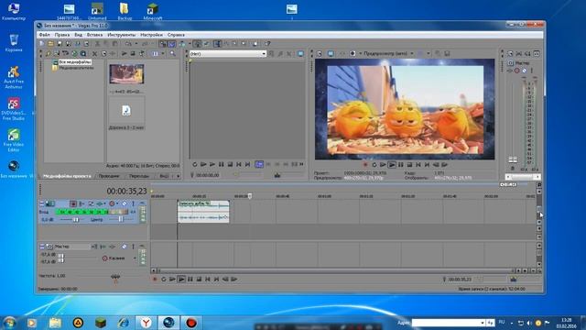Switch to the Проводник tab
The height and width of the screenshot is (330, 586).
[x=109, y=176]
